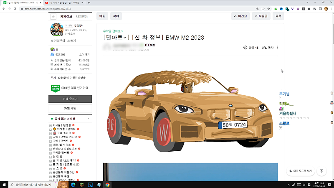Click the browser forward arrow

click(x=9, y=9)
